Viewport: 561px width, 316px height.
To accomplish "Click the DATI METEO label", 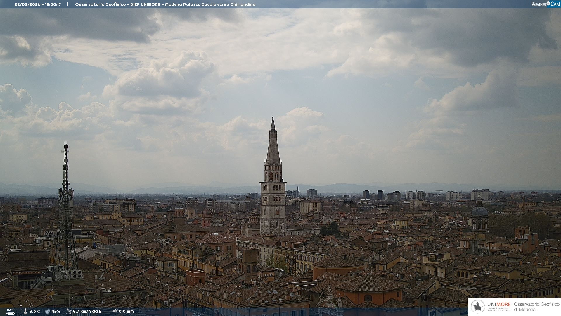I will [x=10, y=312].
